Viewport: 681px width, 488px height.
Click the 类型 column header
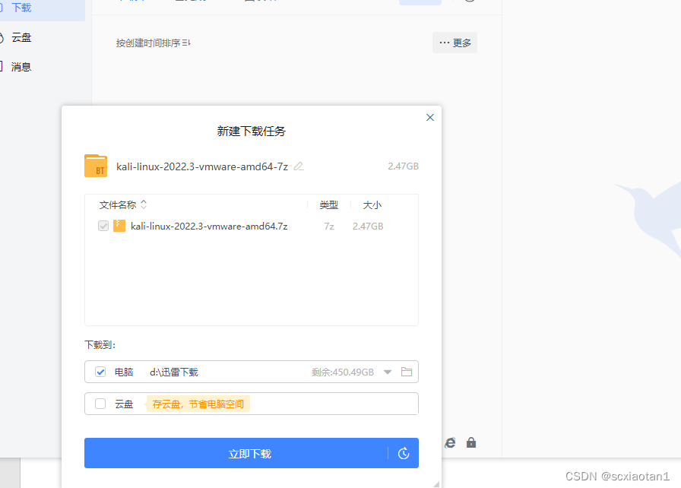tap(329, 205)
